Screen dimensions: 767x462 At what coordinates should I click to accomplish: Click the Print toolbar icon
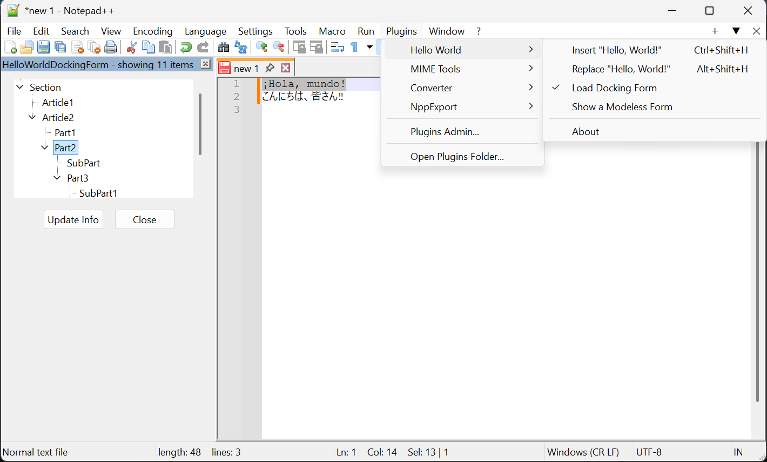coord(111,47)
